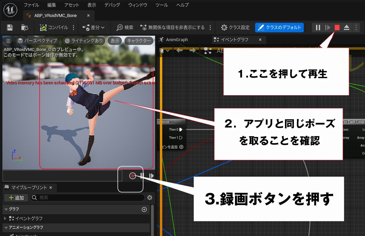This screenshot has height=236, width=365.
Task: Advance one frame in toolbar
Action: coord(328,28)
